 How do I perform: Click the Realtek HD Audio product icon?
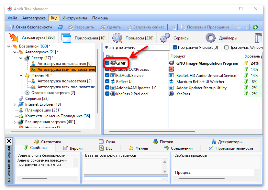click(x=171, y=75)
